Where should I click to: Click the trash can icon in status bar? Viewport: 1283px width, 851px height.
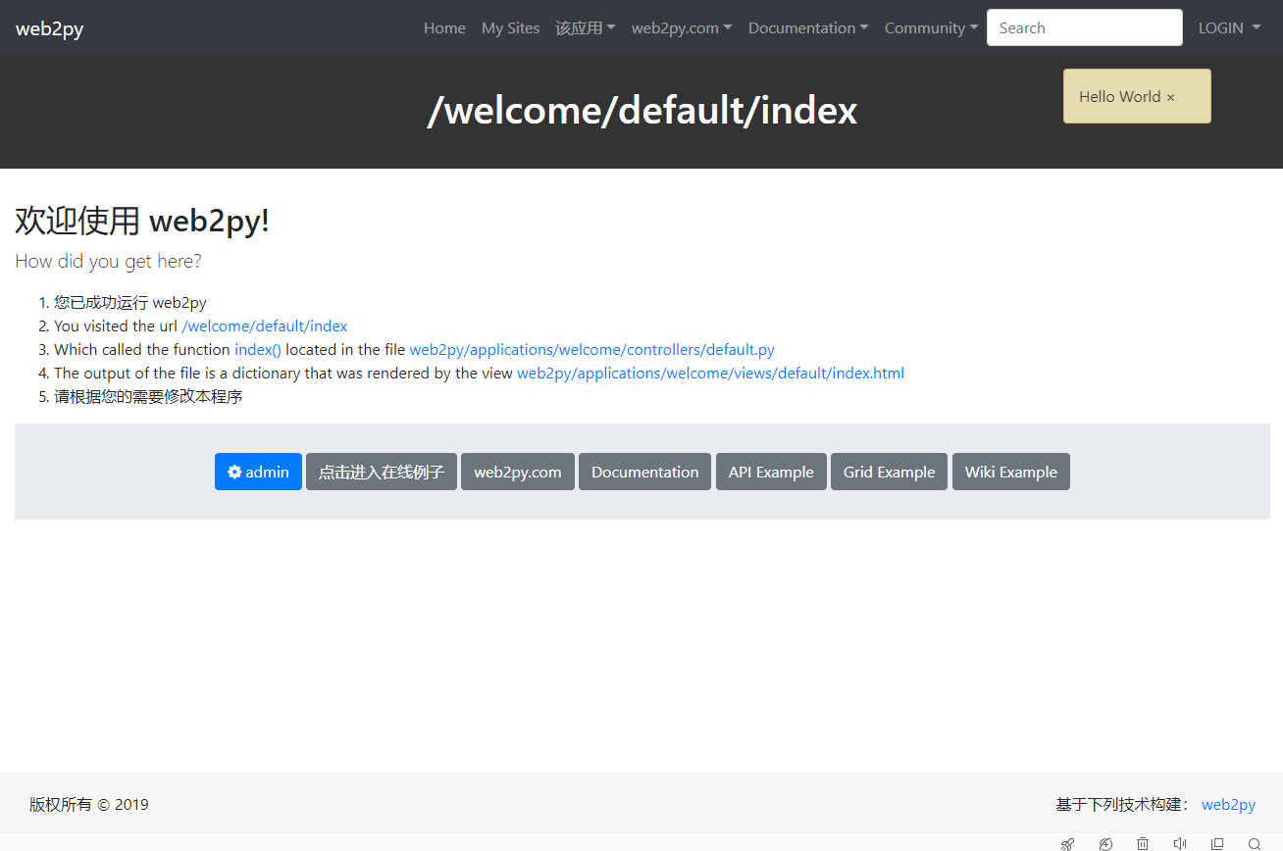(1143, 843)
